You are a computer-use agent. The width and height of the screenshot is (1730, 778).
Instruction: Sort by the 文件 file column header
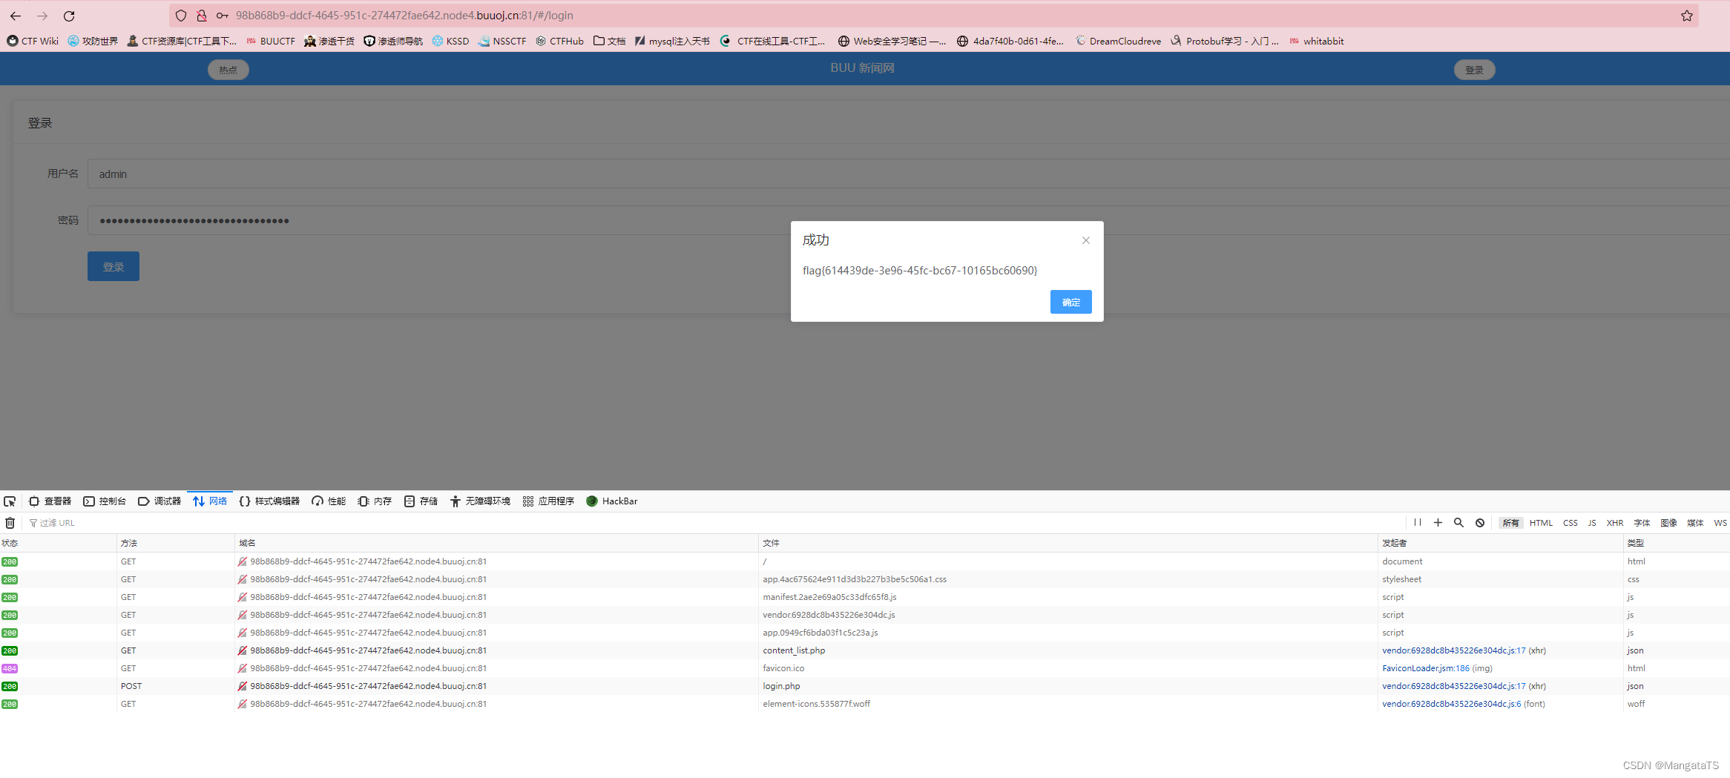[x=1068, y=543]
